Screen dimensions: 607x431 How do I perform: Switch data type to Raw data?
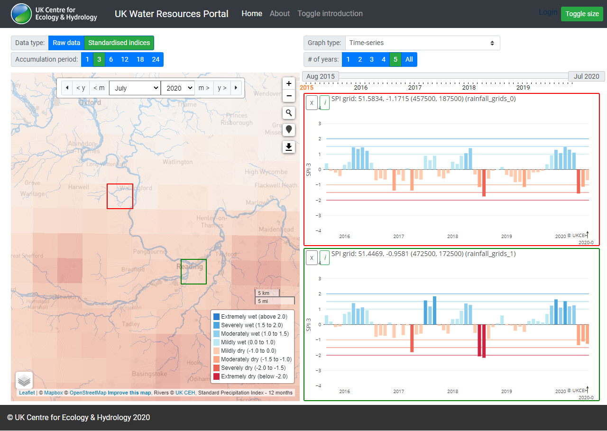[66, 43]
